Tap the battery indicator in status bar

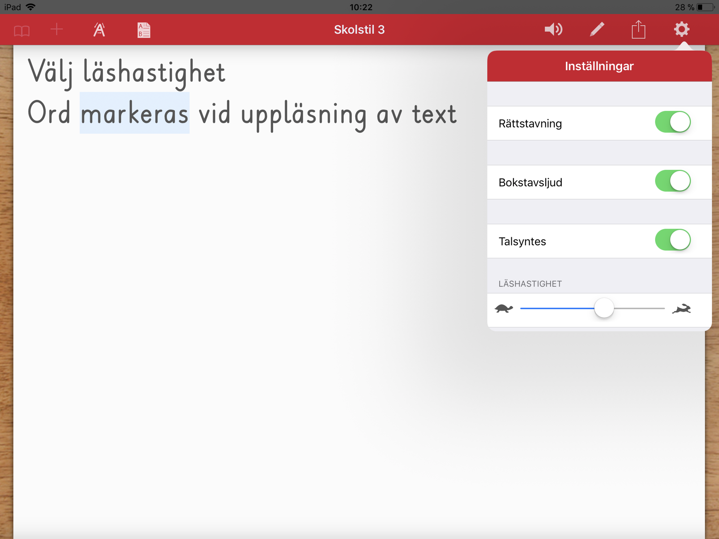(705, 7)
